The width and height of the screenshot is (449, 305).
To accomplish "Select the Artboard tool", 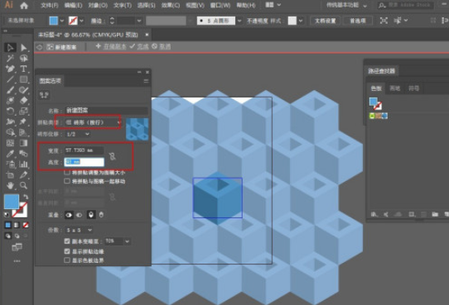I will click(x=10, y=174).
